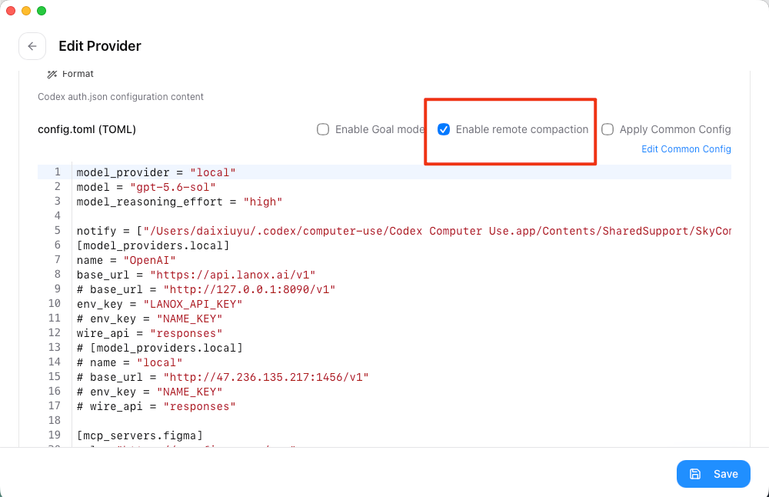Click the model_reasoning_effort "high" value
Viewport: 769px width, 497px height.
pyautogui.click(x=263, y=202)
